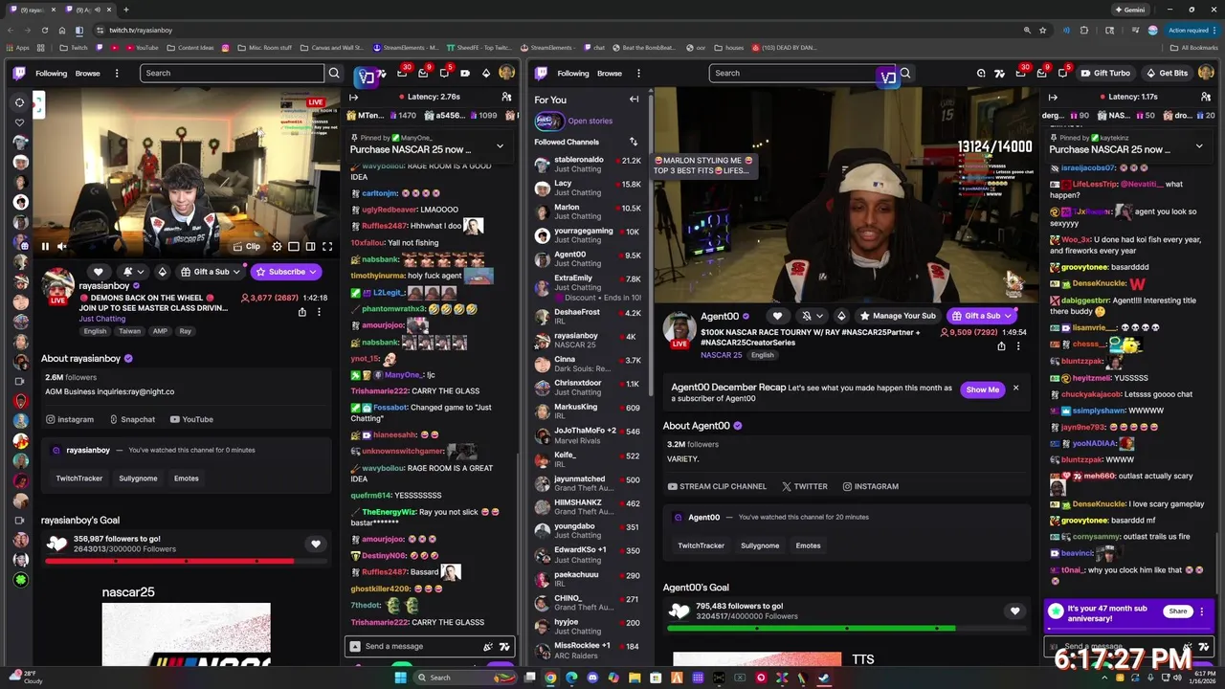Open more options for Agent00 stream
The height and width of the screenshot is (689, 1225).
(1017, 345)
